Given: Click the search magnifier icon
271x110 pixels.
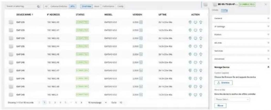Looking at the screenshot, I should click(38, 6).
